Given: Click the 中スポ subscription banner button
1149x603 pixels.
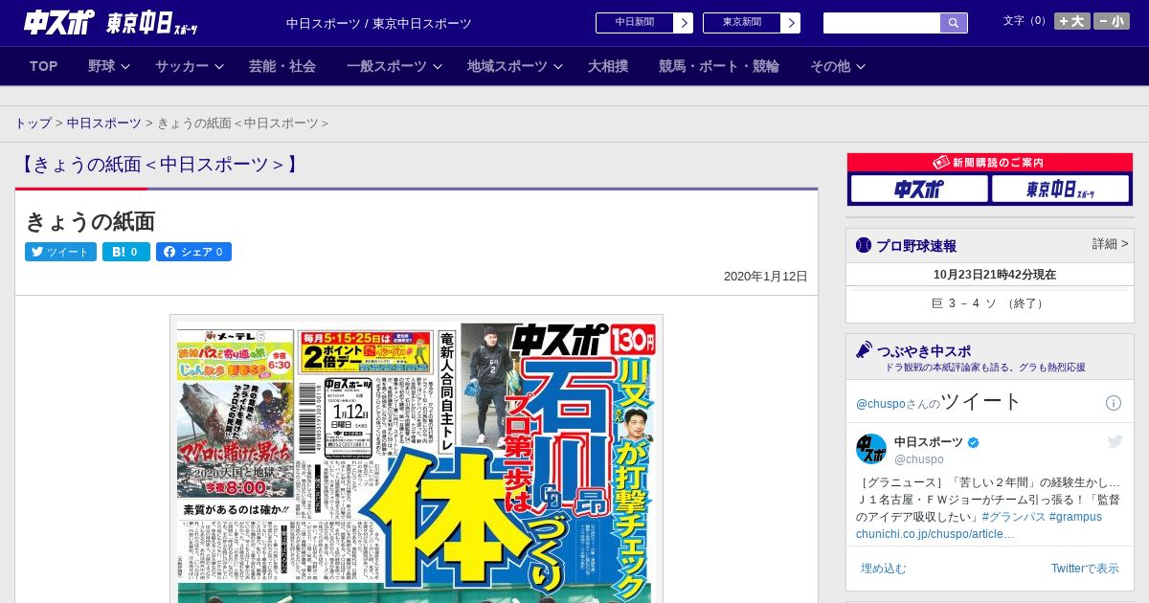Looking at the screenshot, I should click(919, 190).
